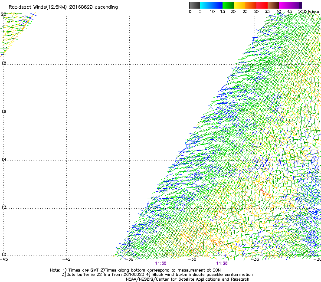Screen dimensions: 321x282
Task: Click the cyan-blue 5-15 knots legend segment
Action: [211, 5]
